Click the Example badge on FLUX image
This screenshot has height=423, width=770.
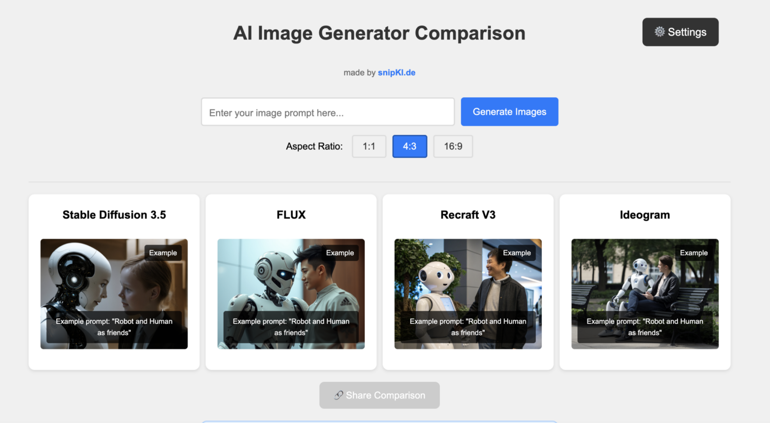click(x=340, y=253)
